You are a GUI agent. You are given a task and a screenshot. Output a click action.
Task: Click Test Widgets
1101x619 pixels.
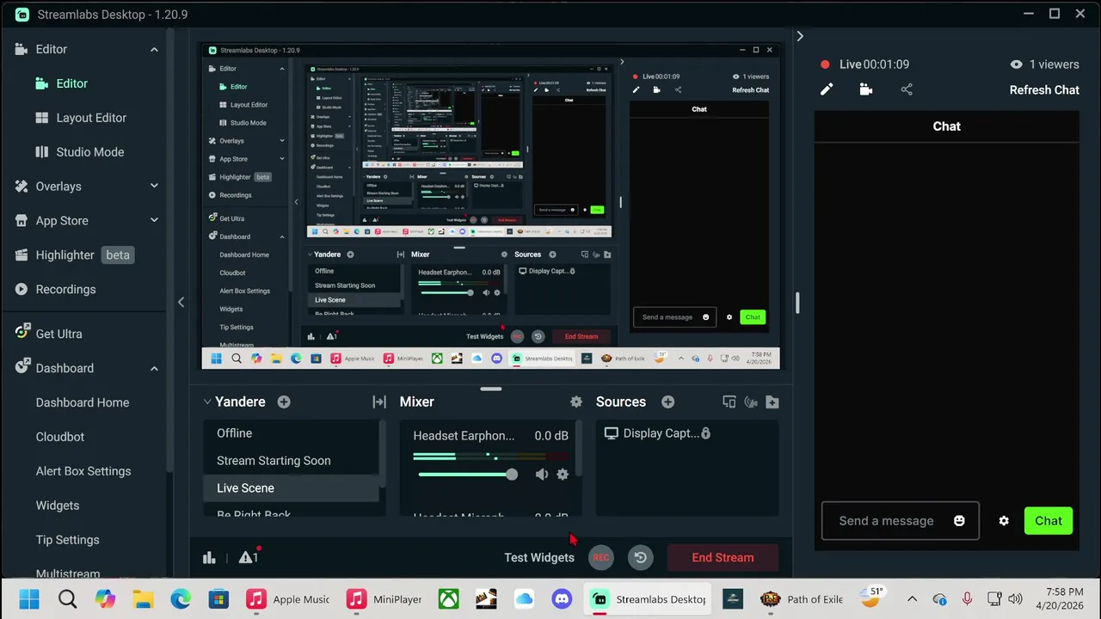tap(539, 557)
